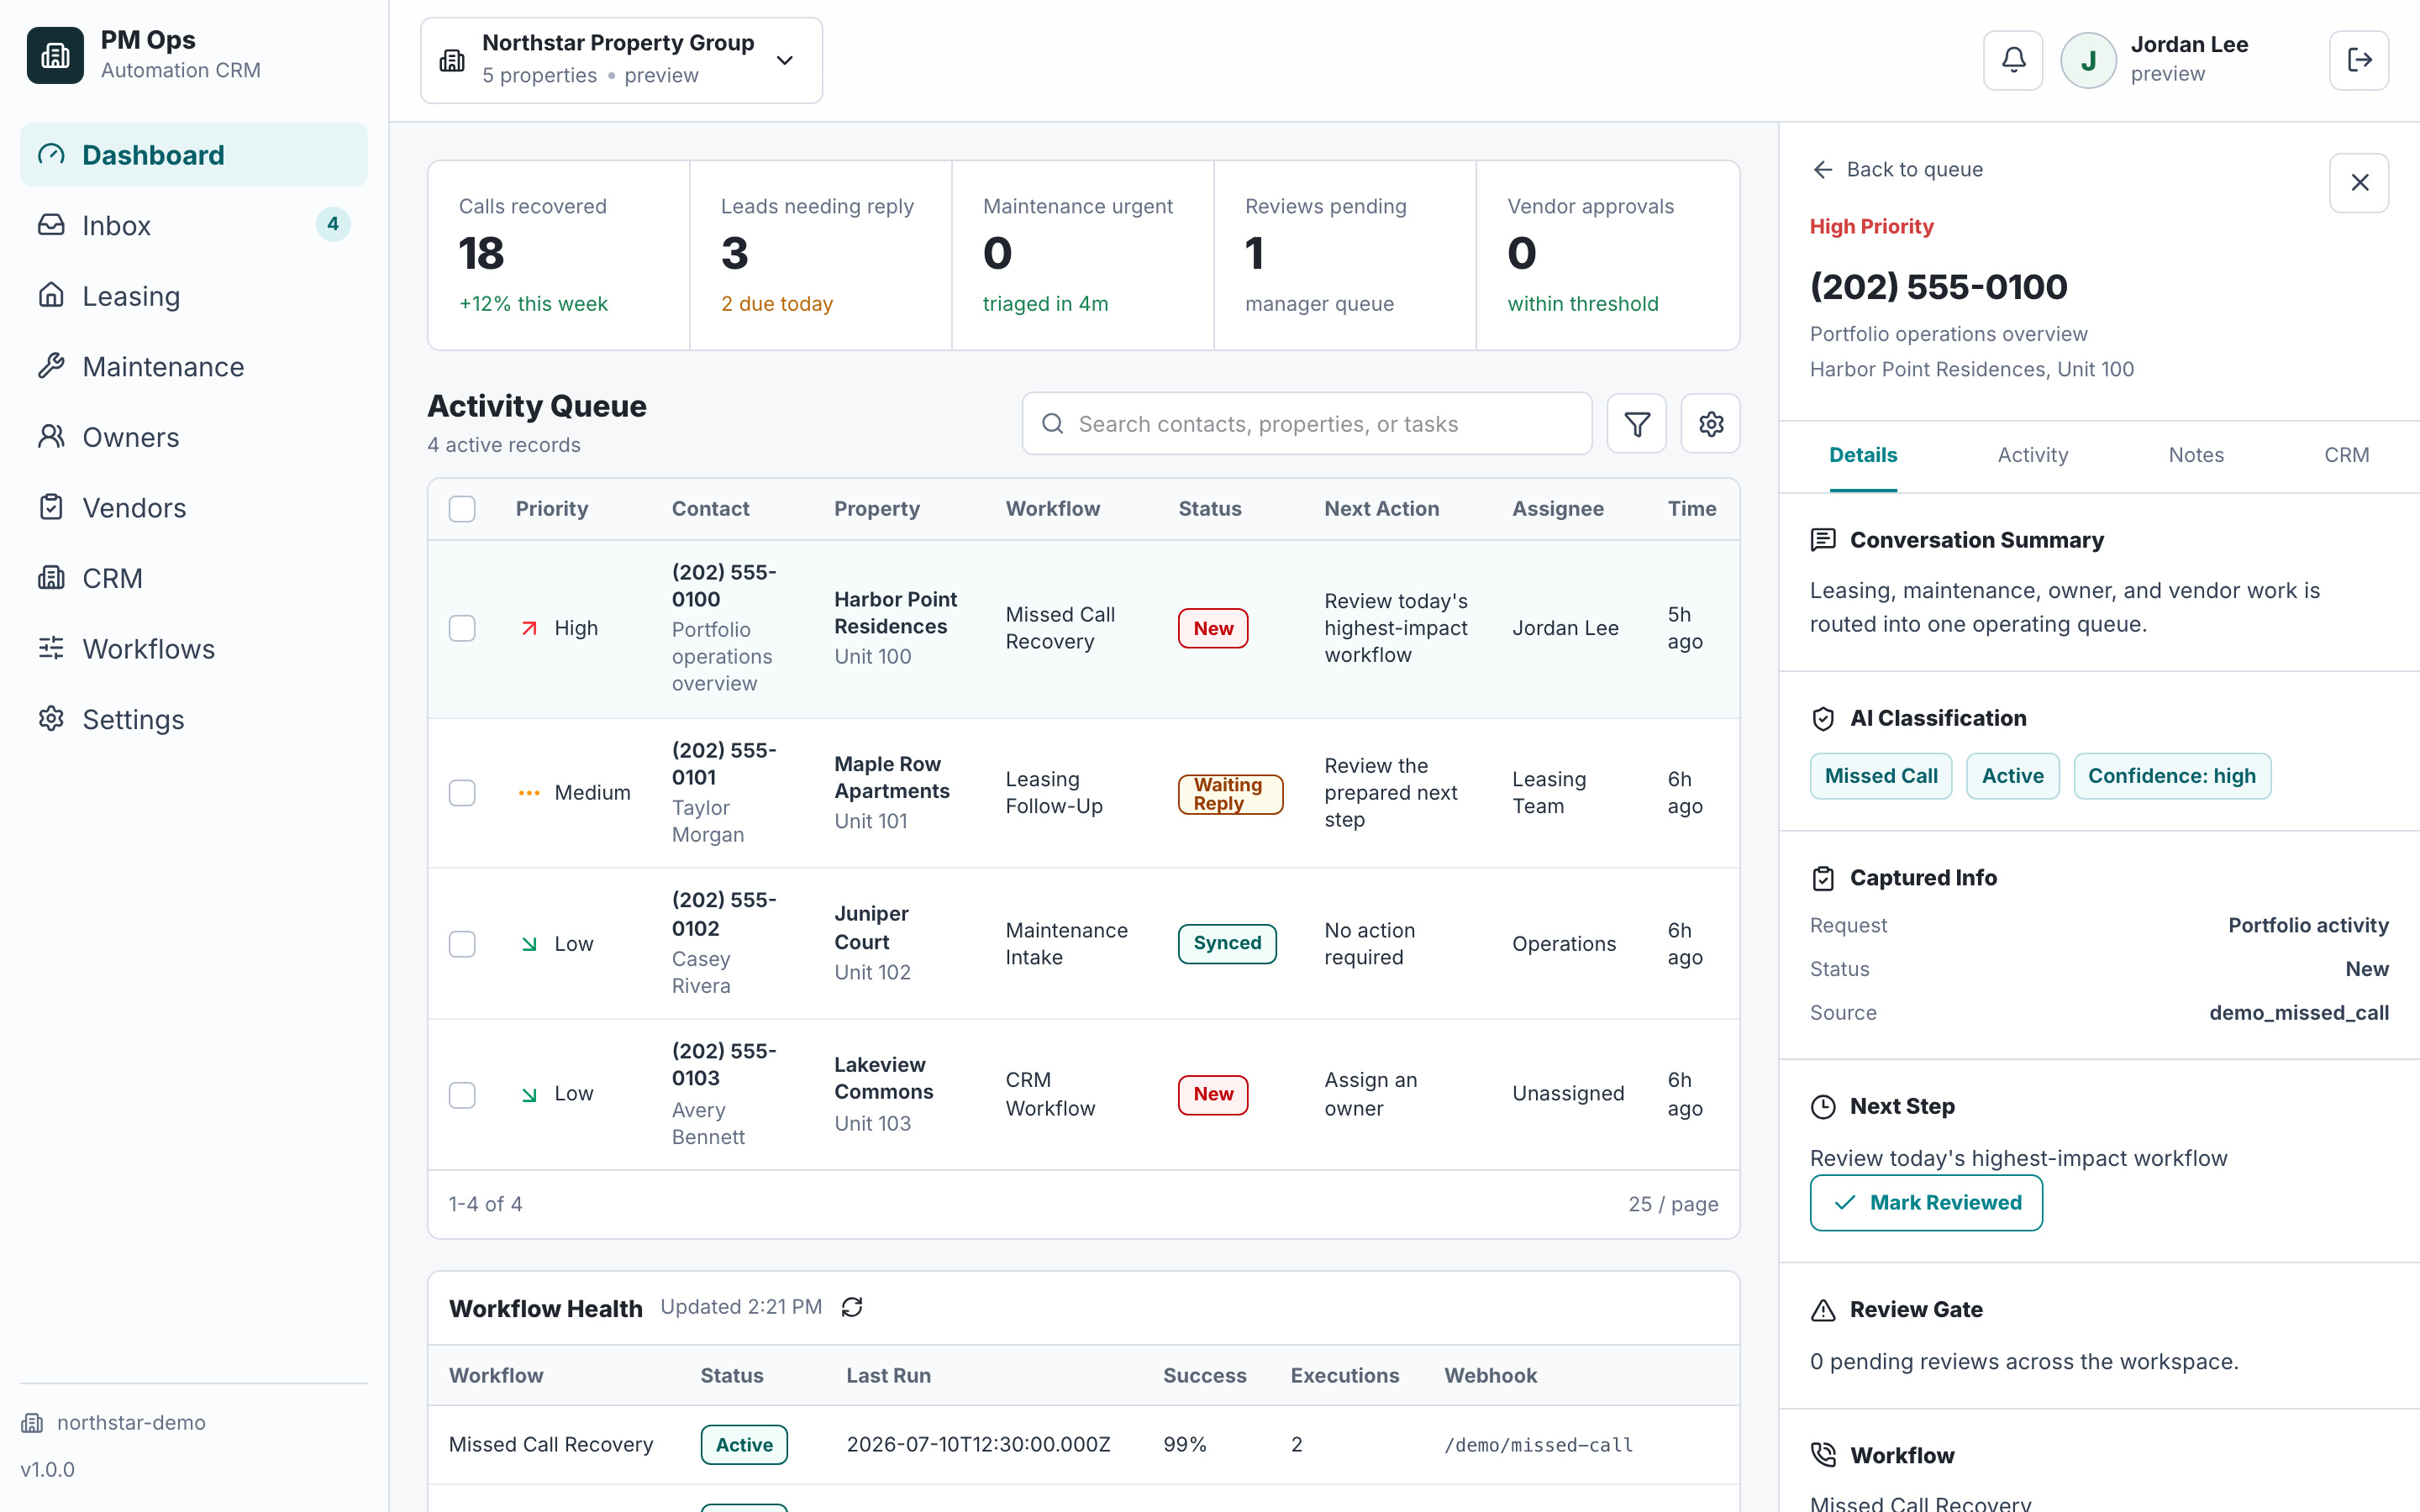Click the Medium priority dots icon
The height and width of the screenshot is (1512, 2420).
point(529,793)
